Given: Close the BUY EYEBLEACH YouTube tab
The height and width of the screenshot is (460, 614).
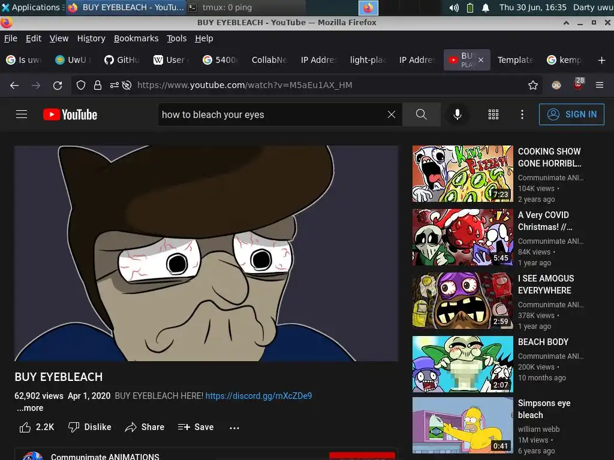Looking at the screenshot, I should click(481, 60).
